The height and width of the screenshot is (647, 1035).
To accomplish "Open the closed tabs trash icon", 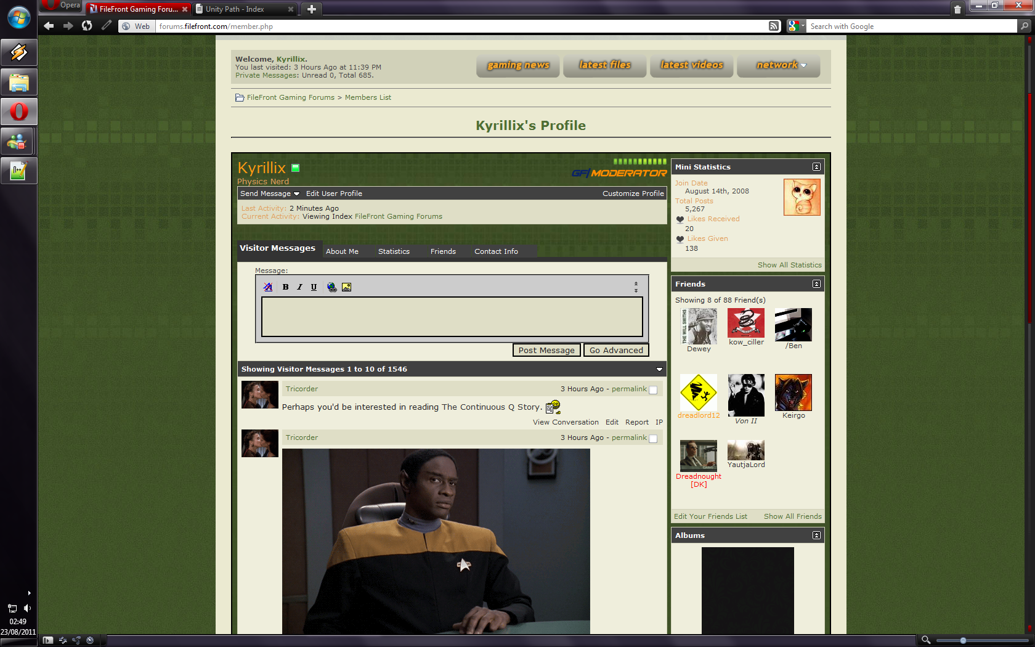I will pyautogui.click(x=957, y=9).
